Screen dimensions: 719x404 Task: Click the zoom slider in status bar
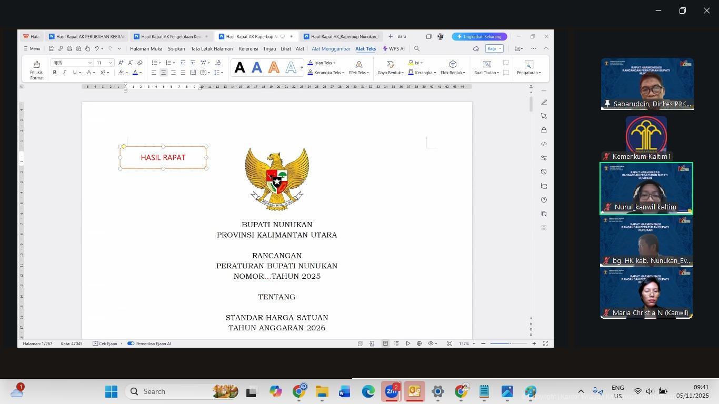(508, 344)
